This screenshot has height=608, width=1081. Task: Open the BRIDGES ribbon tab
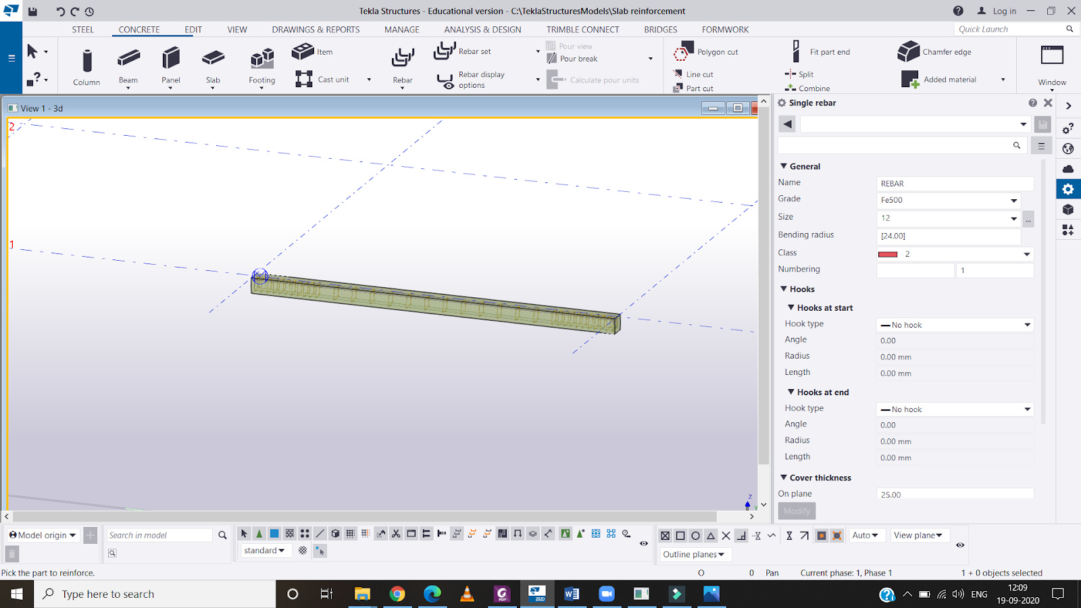tap(661, 30)
